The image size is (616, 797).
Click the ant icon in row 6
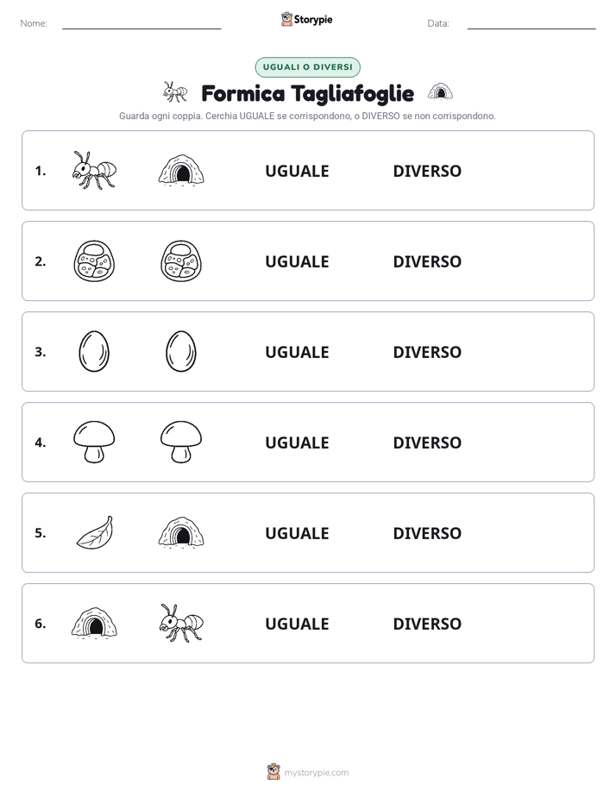coord(181,623)
